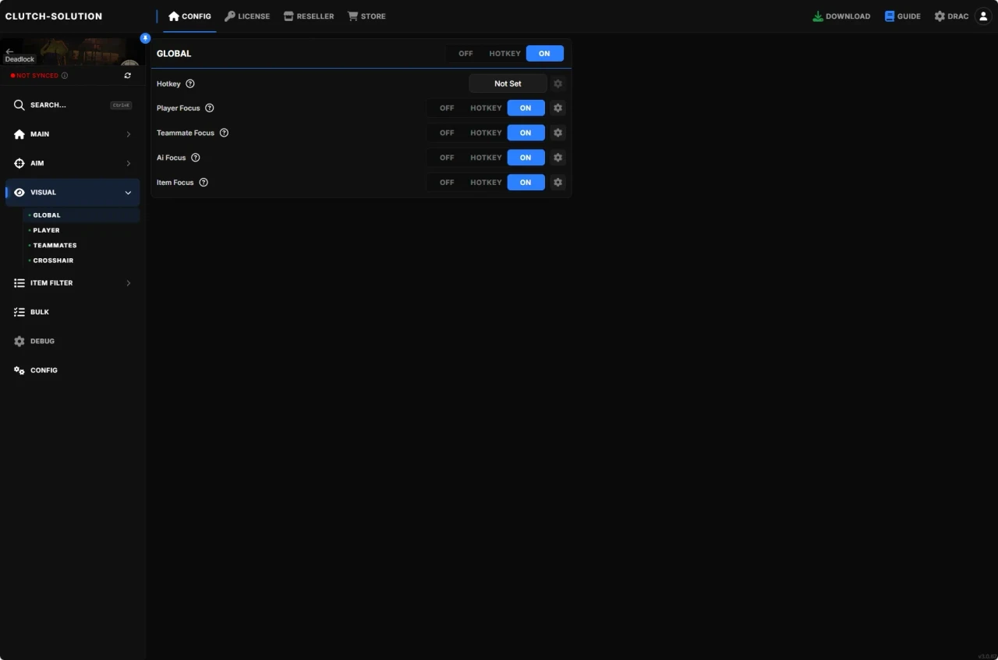Click the search magnifier icon
This screenshot has height=660, width=998.
click(19, 105)
